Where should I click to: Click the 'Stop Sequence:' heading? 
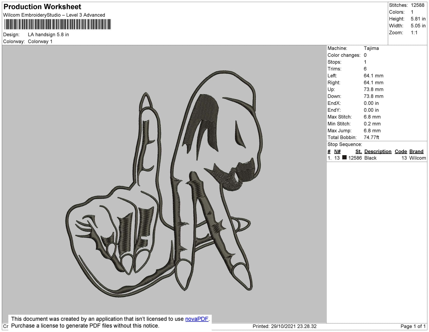coord(345,144)
